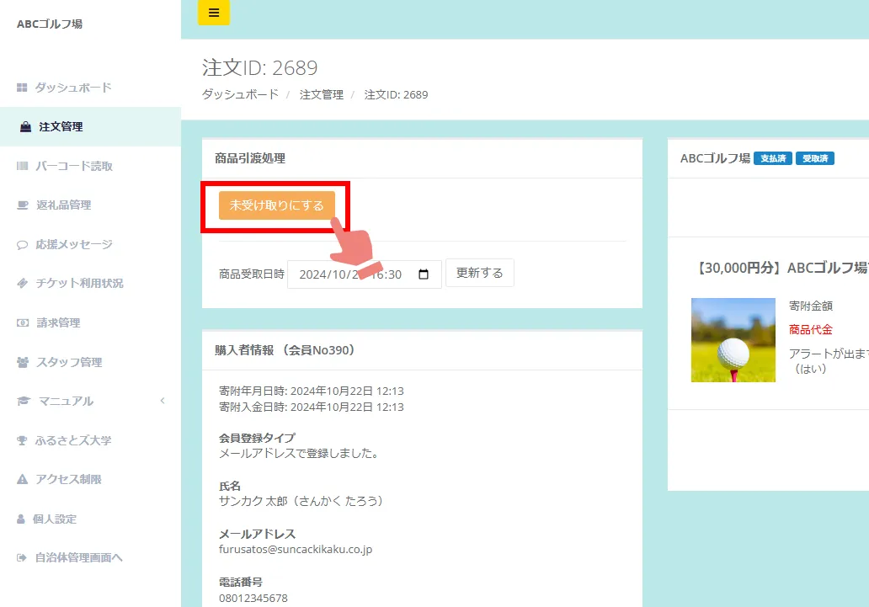Click the yellow hamburger menu button
This screenshot has width=869, height=607.
click(213, 13)
